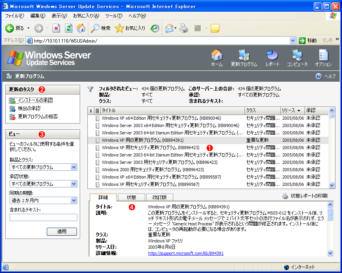Open 承認状態 dropdown
The height and width of the screenshot is (273, 342).
(x=74, y=184)
